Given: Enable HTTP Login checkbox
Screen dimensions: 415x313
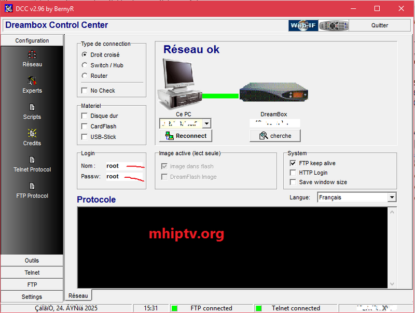Looking at the screenshot, I should click(x=293, y=173).
